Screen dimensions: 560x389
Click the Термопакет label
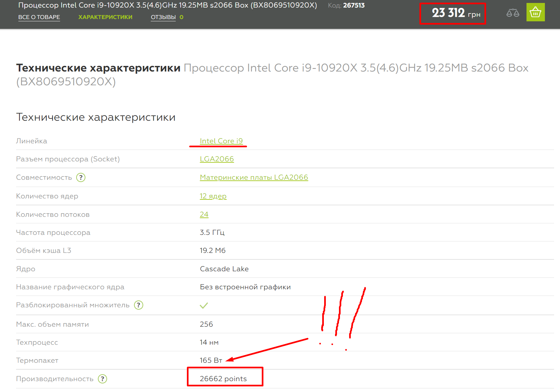tap(37, 360)
